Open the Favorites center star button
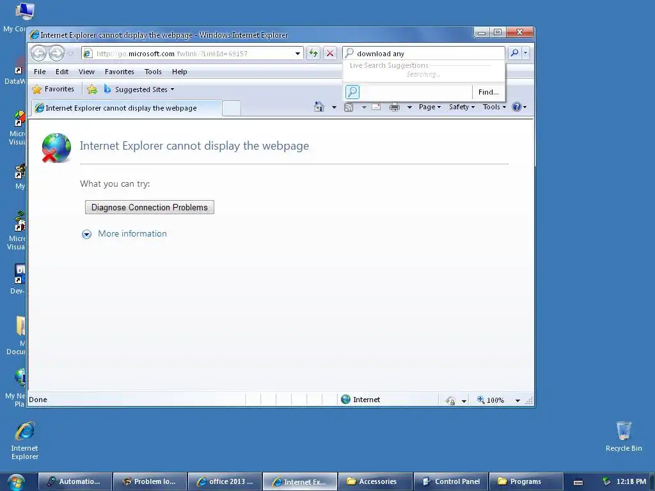This screenshot has height=491, width=655. pyautogui.click(x=53, y=90)
